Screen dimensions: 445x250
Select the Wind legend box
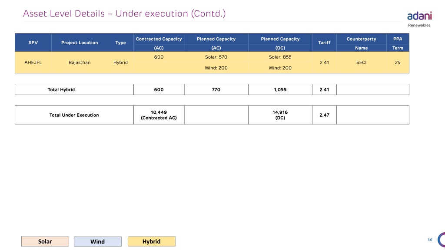98,241
